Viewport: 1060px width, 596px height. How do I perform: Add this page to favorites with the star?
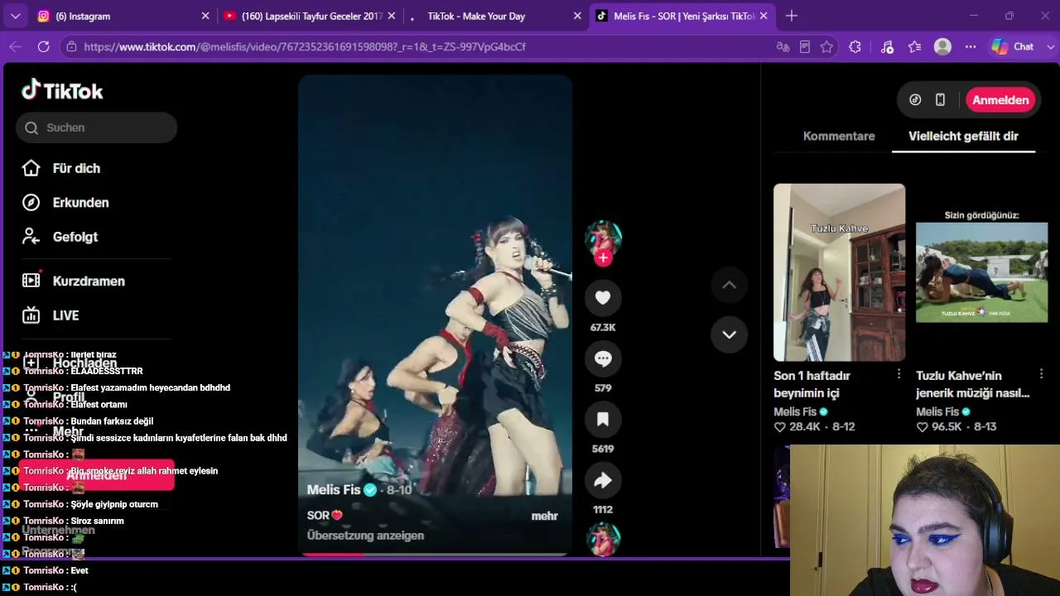click(x=826, y=47)
